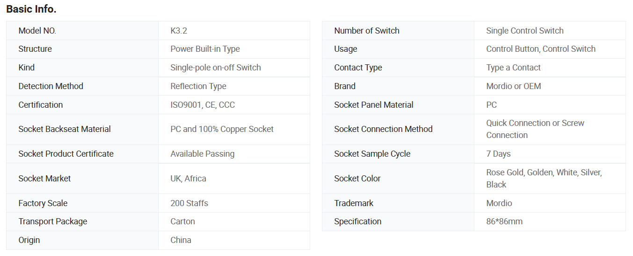Select the Available Passing certificate value

pos(203,154)
